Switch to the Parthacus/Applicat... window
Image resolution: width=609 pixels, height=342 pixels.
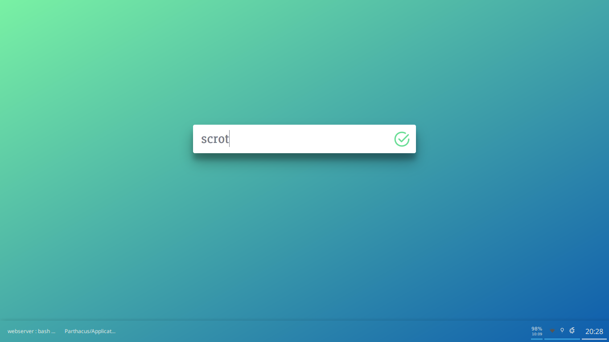(90, 331)
